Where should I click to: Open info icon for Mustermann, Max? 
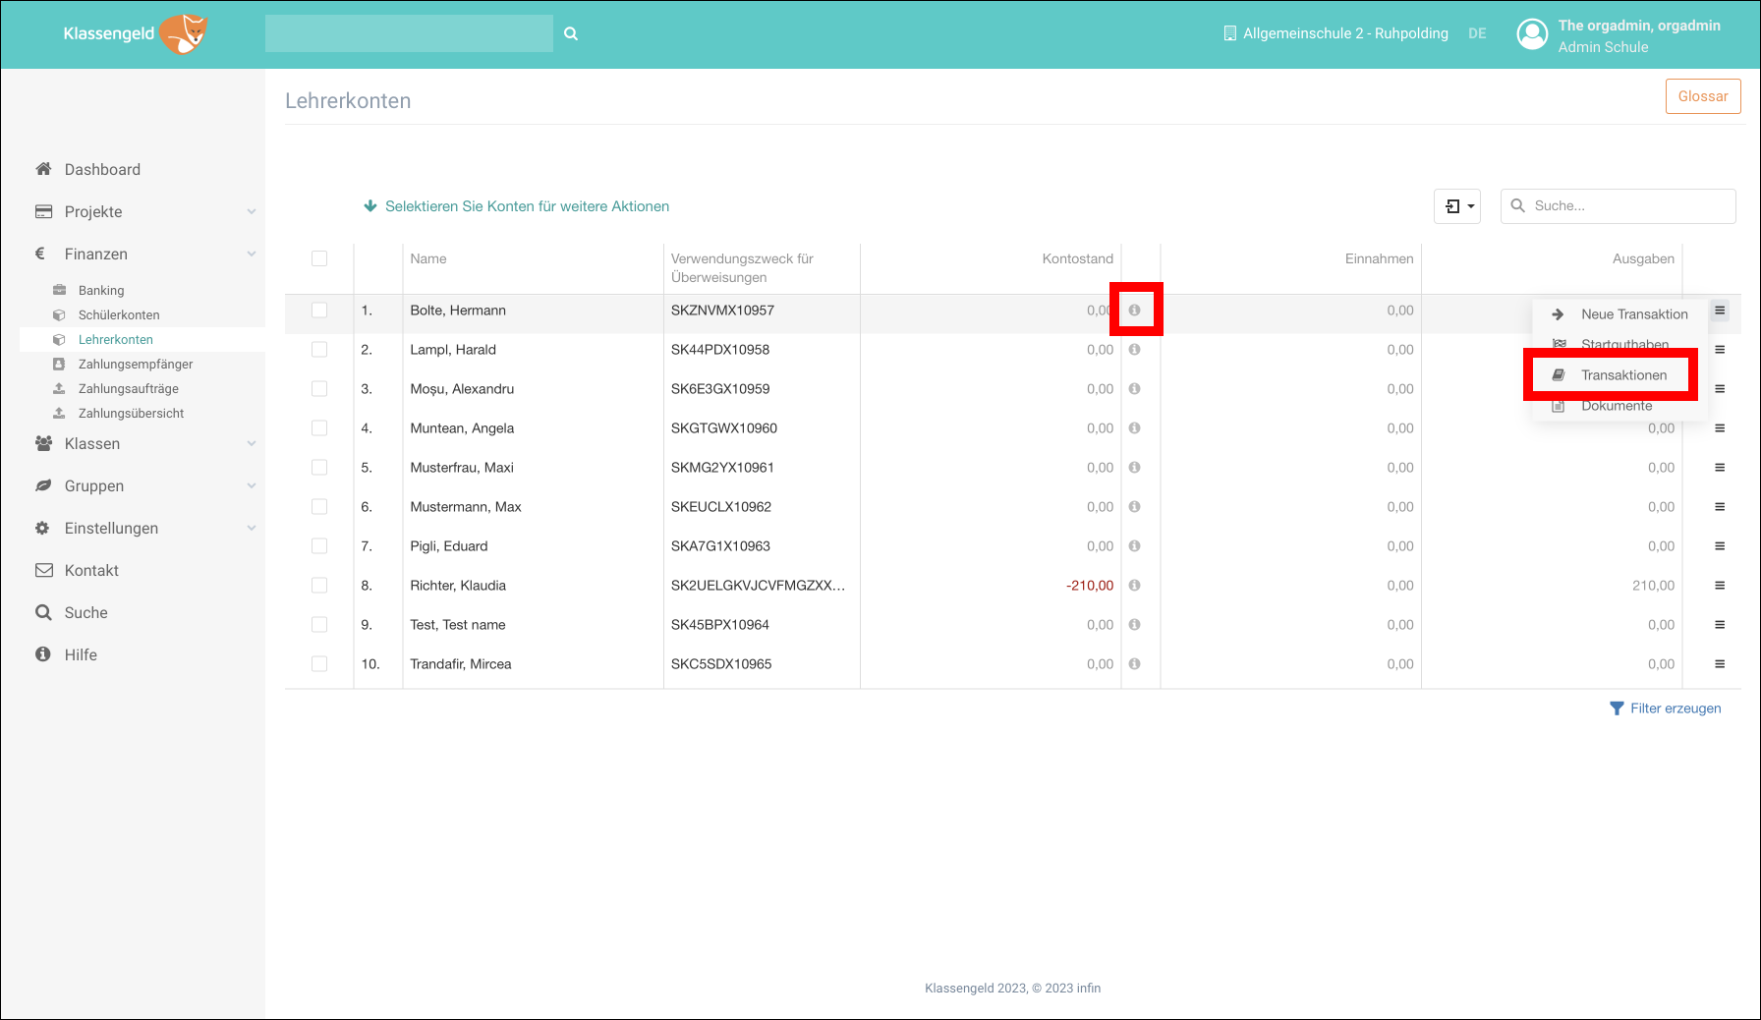point(1134,507)
